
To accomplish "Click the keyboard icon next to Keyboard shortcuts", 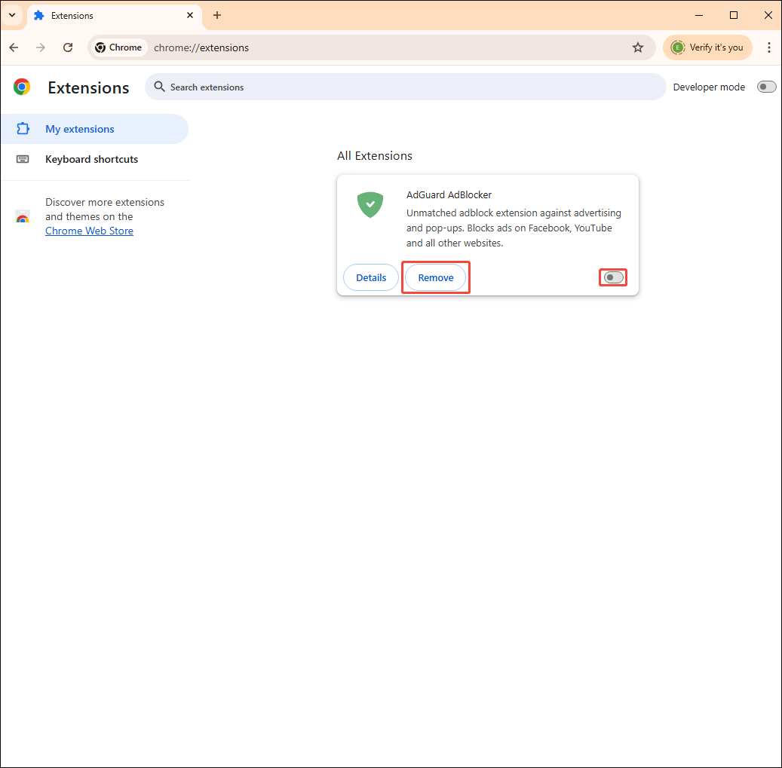I will pyautogui.click(x=23, y=159).
